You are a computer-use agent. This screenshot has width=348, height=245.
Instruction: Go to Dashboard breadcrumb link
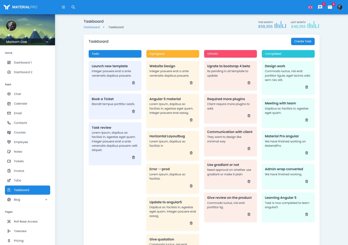92,27
